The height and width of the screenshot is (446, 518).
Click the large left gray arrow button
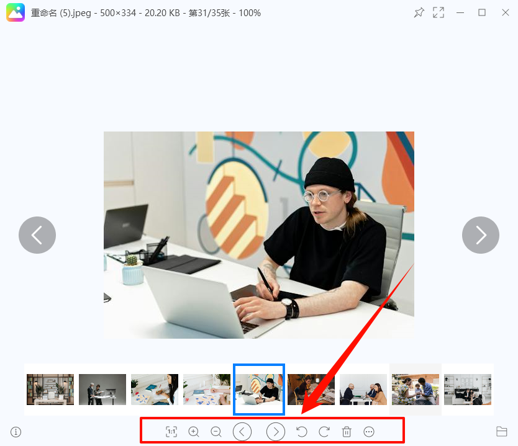pyautogui.click(x=37, y=235)
